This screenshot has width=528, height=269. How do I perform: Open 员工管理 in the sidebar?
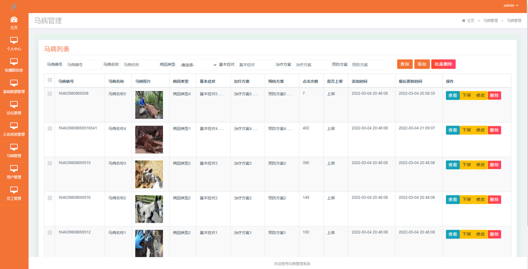[14, 194]
